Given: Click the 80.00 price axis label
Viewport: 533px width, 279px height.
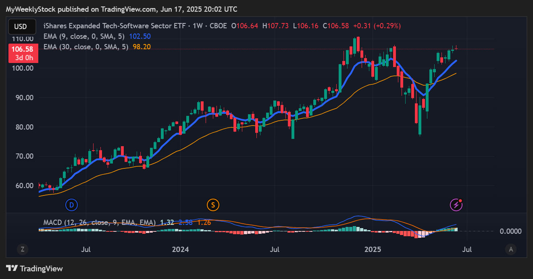Looking at the screenshot, I should tap(25, 127).
